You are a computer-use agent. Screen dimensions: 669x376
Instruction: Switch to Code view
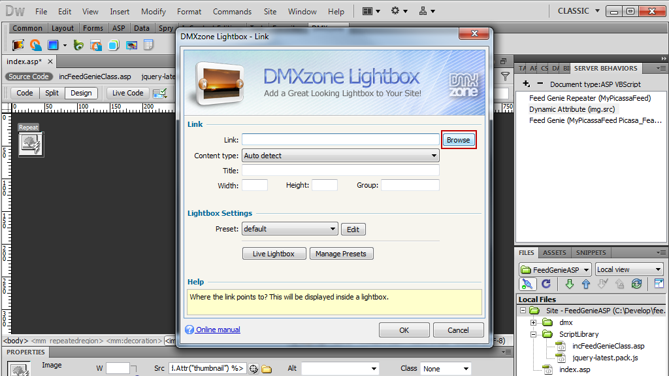point(24,93)
